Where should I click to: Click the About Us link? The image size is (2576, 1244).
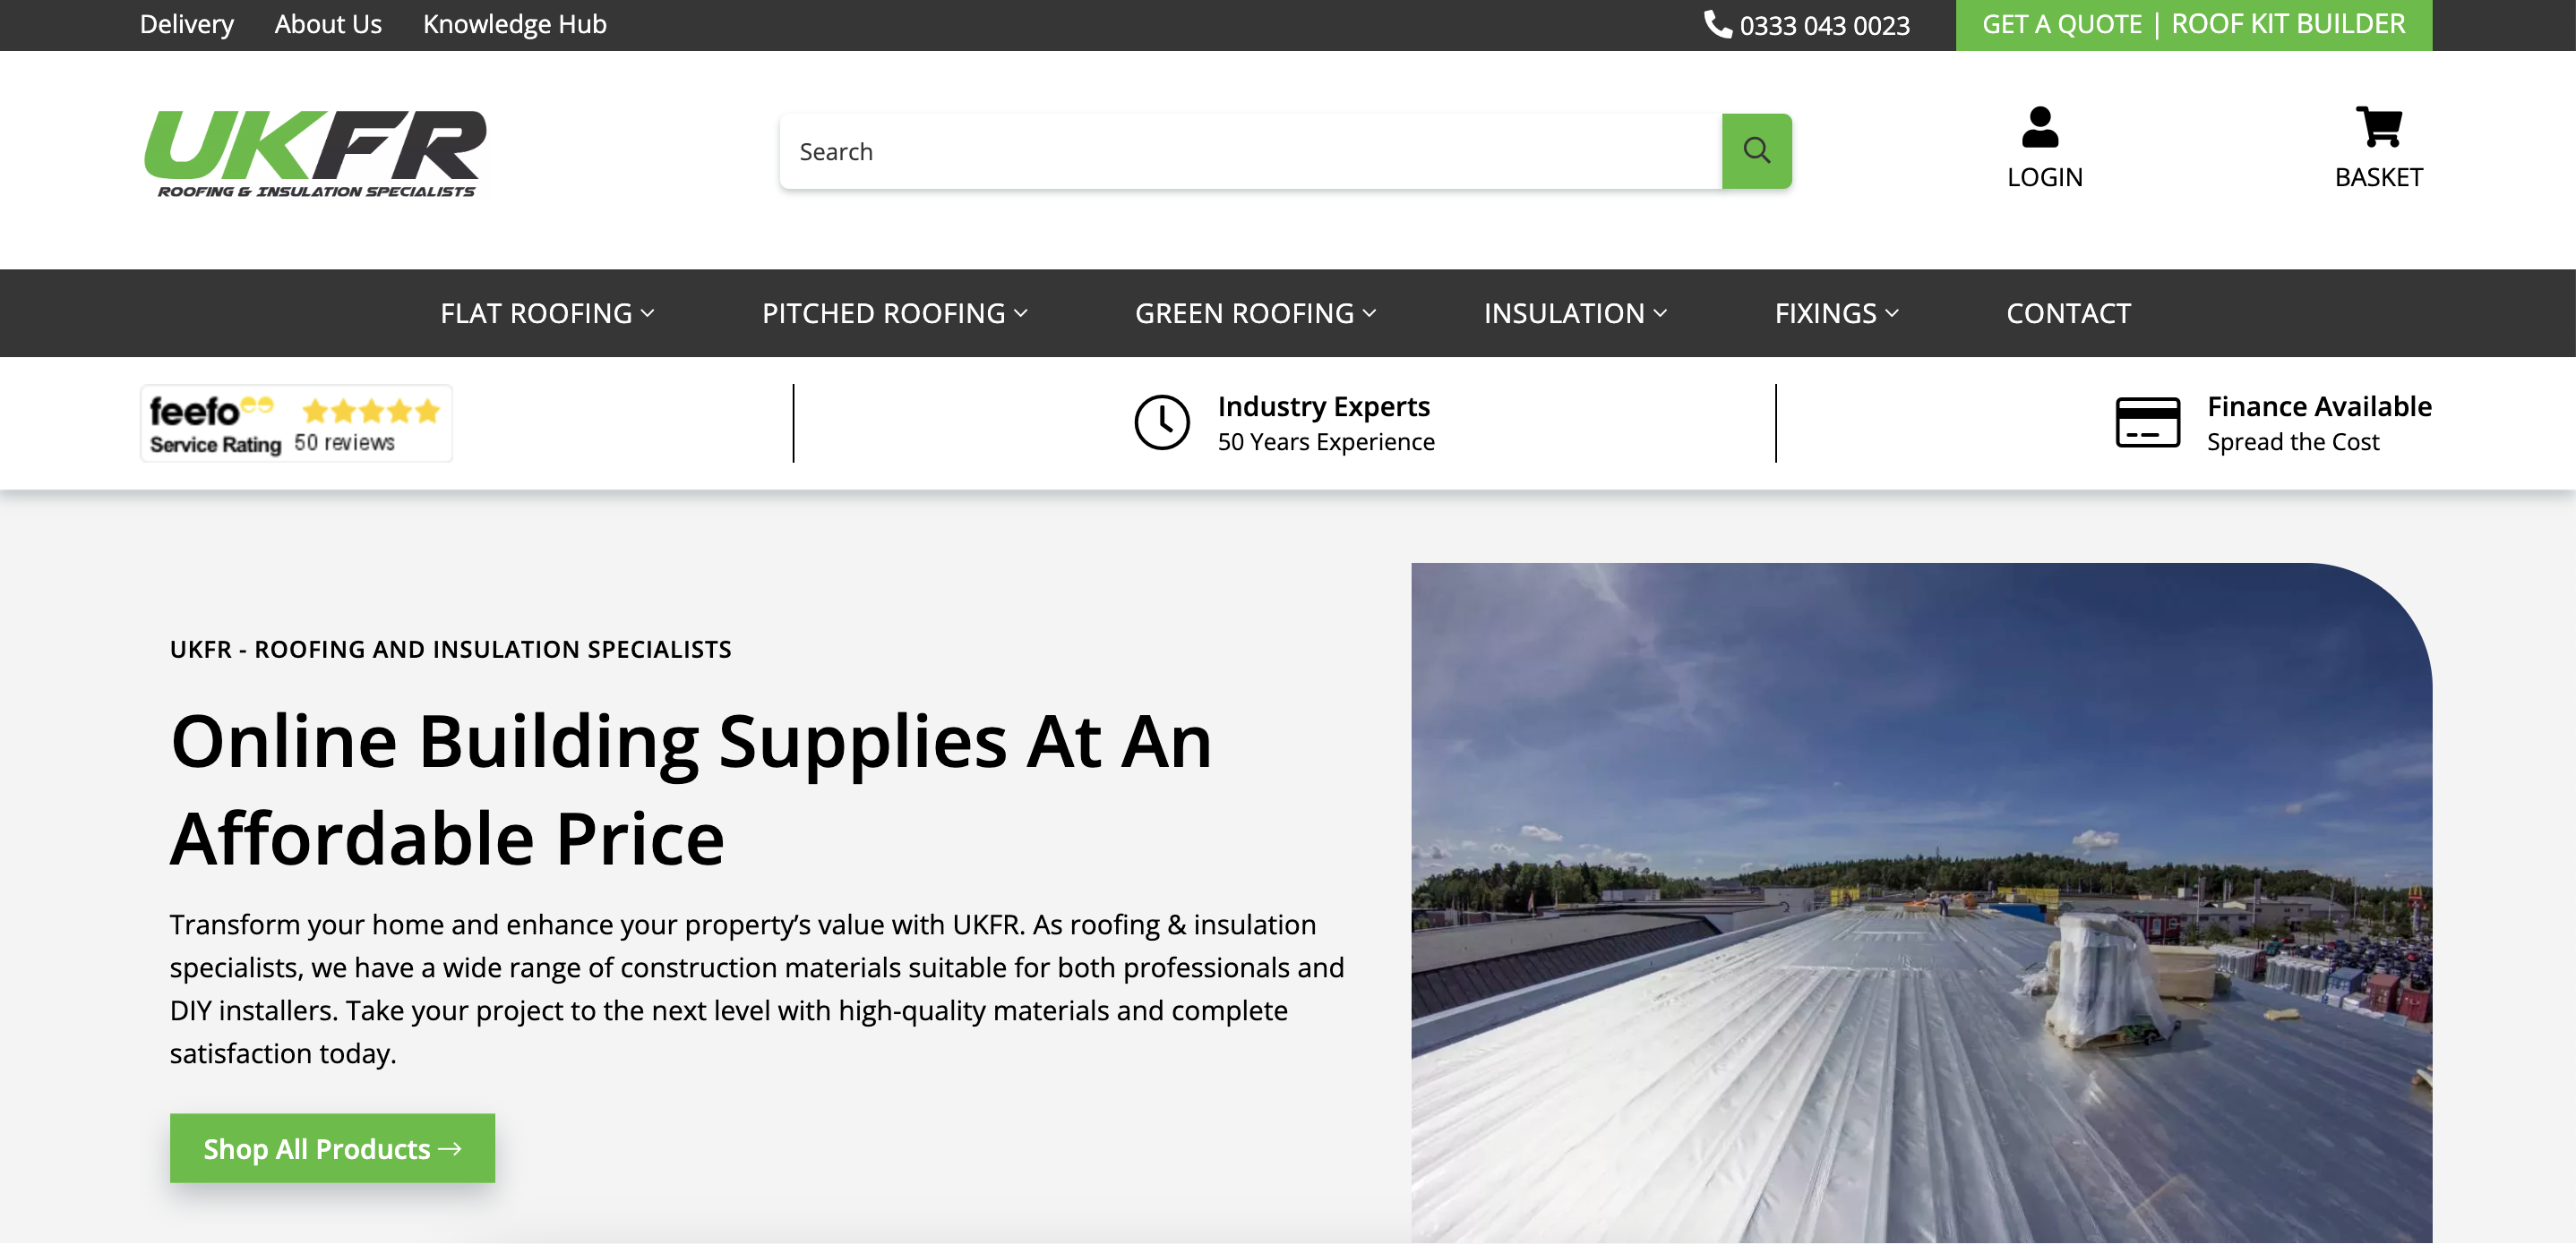coord(328,24)
